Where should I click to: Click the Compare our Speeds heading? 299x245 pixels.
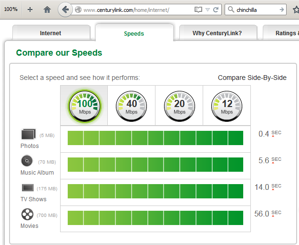click(59, 53)
